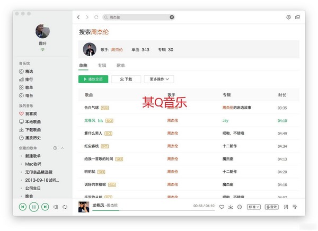Switch to the 专辑 tab
Image resolution: width=318 pixels, height=231 pixels.
[x=102, y=65]
